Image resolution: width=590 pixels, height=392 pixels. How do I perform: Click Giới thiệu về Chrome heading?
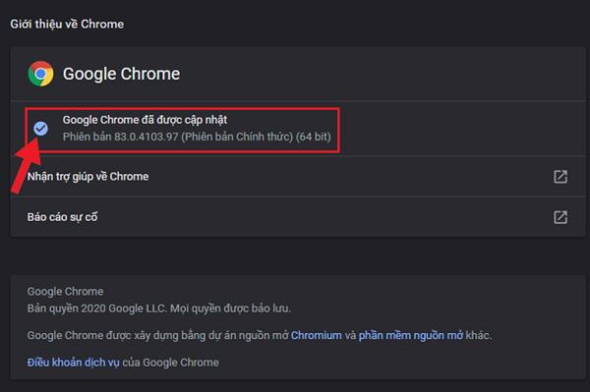[x=67, y=24]
